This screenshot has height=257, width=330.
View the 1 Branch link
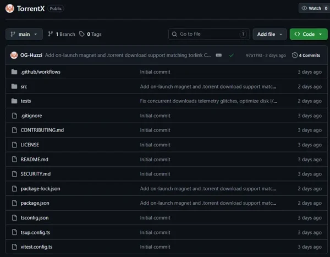pyautogui.click(x=62, y=34)
